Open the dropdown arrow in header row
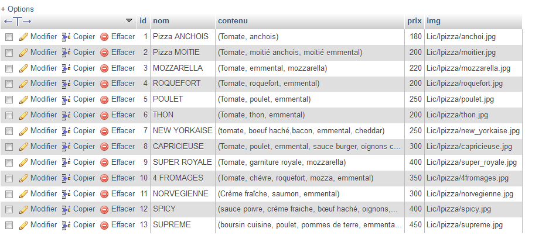This screenshot has height=239, width=549. tap(129, 20)
